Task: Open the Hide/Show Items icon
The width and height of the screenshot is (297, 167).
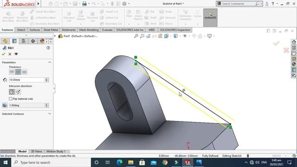Action: tap(185, 36)
